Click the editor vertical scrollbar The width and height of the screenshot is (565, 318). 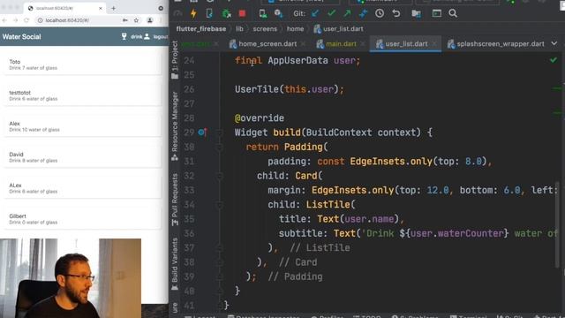[x=557, y=225]
